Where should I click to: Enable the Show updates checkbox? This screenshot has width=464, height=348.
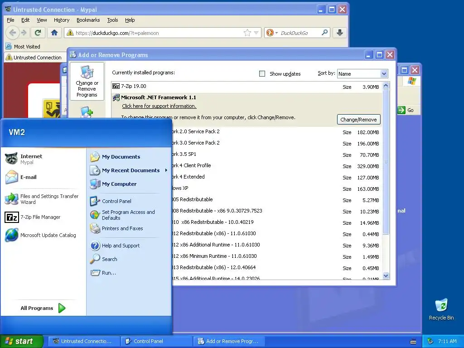tap(262, 74)
